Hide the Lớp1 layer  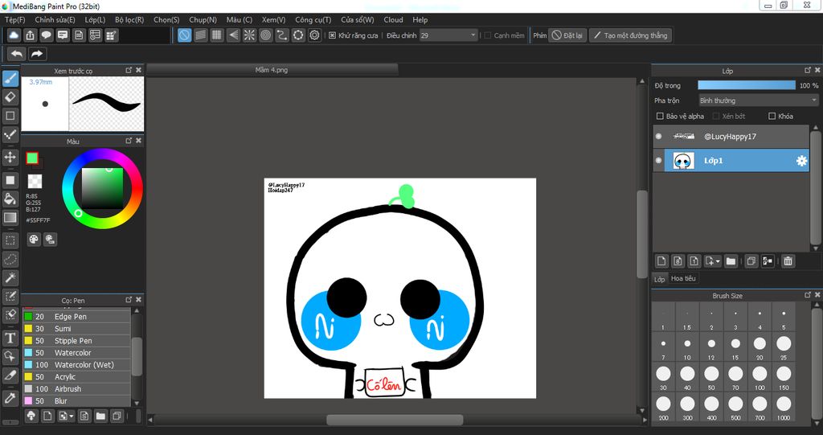[x=659, y=161]
